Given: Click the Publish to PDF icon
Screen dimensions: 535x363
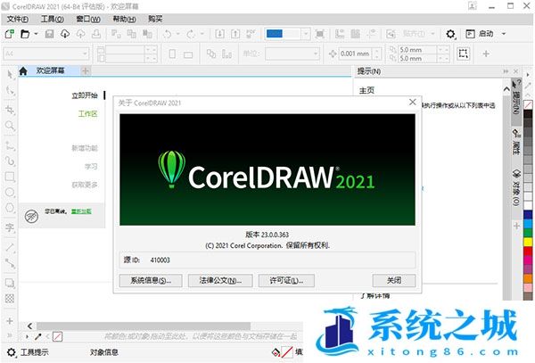Looking at the screenshot, I should coord(251,34).
